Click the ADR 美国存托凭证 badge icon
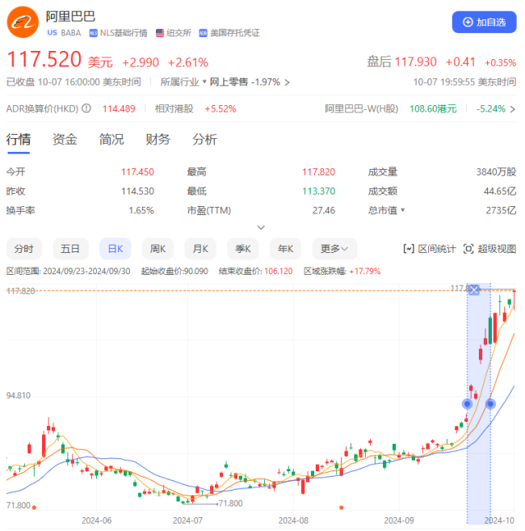 203,33
